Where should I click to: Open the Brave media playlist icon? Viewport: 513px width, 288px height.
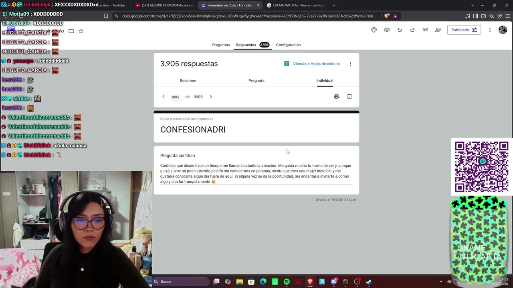pyautogui.click(x=468, y=16)
